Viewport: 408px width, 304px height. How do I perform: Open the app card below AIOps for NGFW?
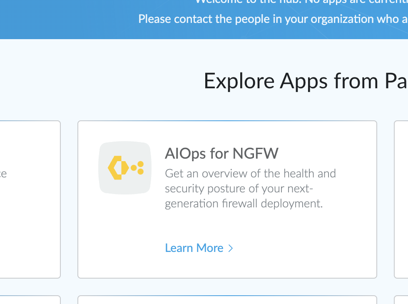tap(227, 301)
